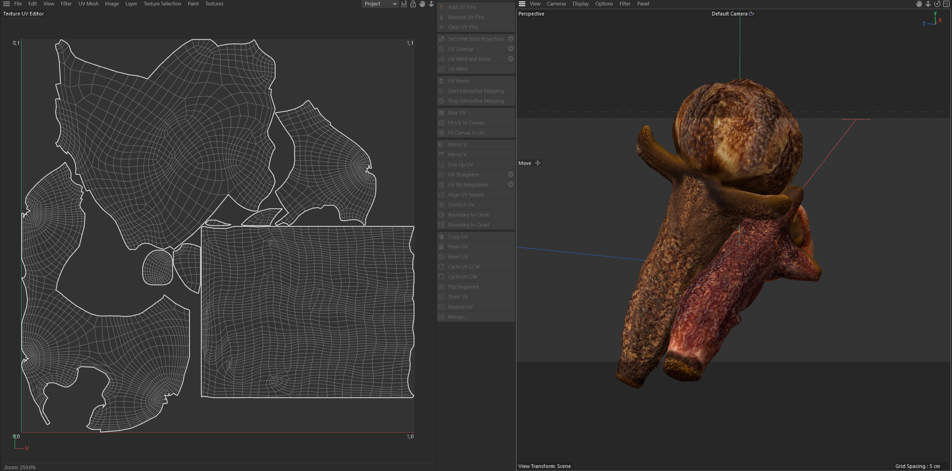
Task: Click the viewport pan hand icon
Action: [919, 4]
